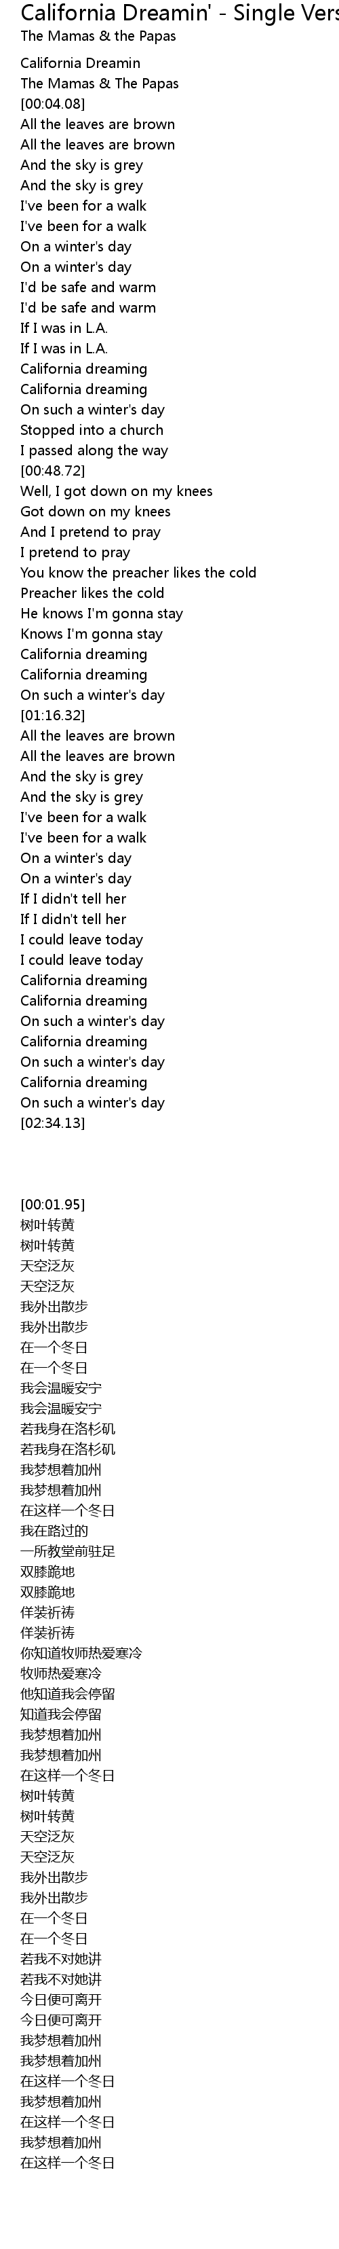Select the timestamp [00:01.95] before Chinese lyrics
This screenshot has width=339, height=2249.
pos(52,1205)
